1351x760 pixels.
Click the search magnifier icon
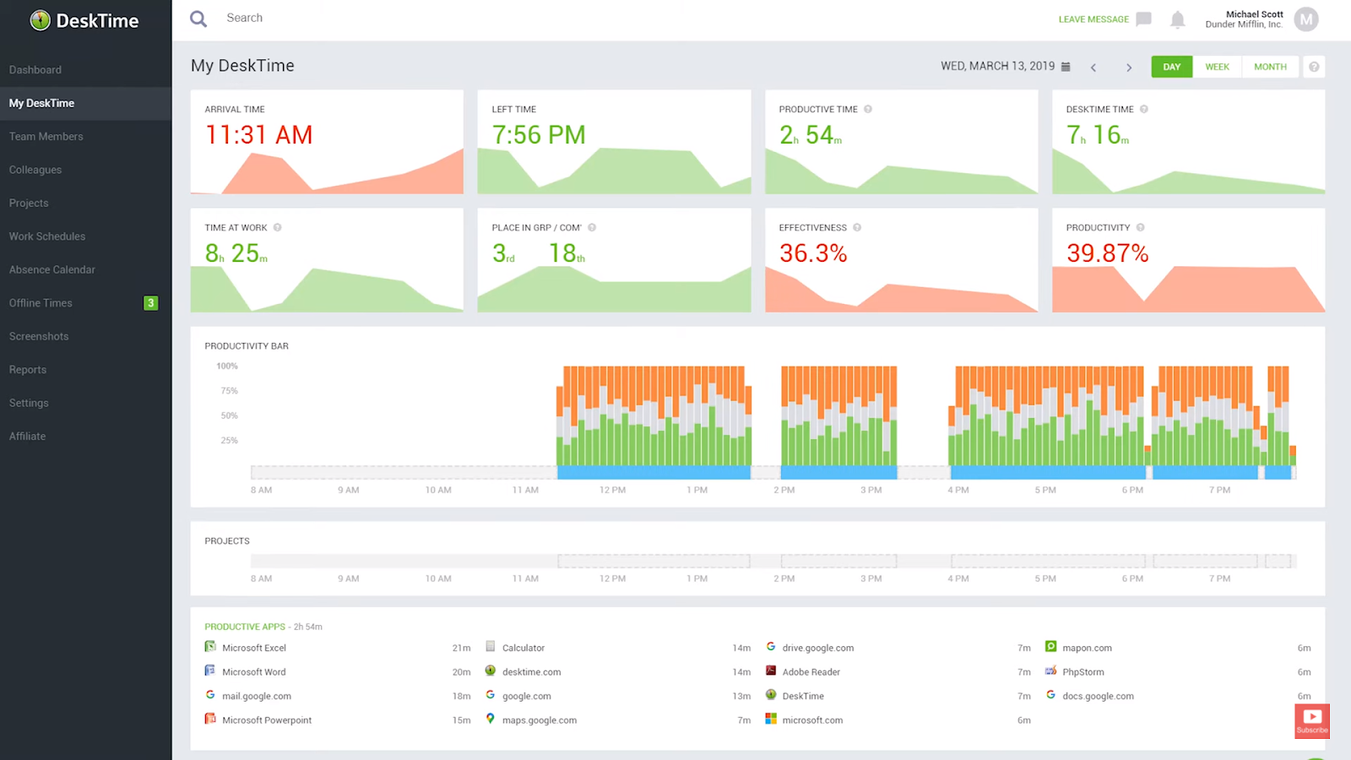coord(198,19)
